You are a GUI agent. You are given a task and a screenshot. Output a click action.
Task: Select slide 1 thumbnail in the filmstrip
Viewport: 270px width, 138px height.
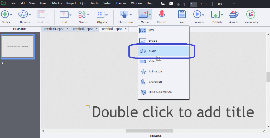[x=17, y=47]
